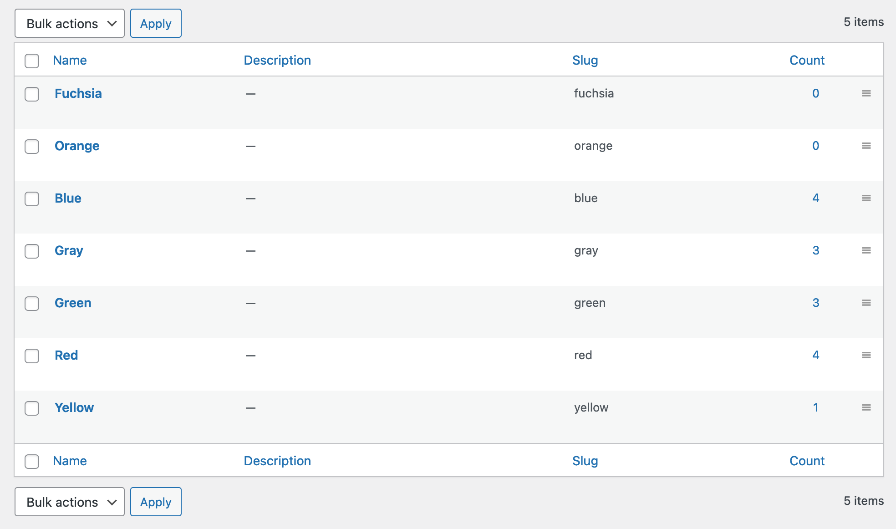Click the row handle icon beside Yellow

pos(867,408)
